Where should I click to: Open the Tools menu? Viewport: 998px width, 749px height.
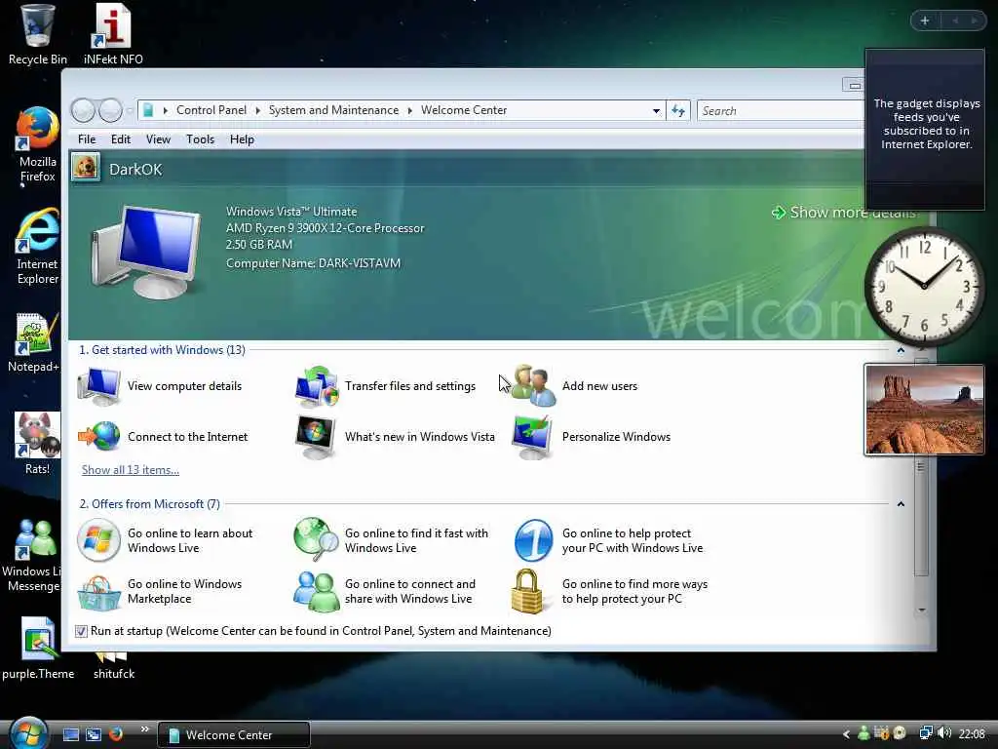(x=200, y=139)
